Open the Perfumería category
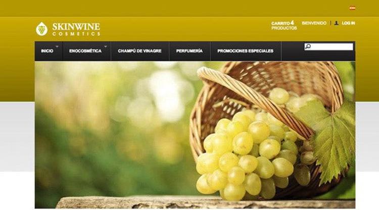This screenshot has height=210, width=379. (x=189, y=51)
